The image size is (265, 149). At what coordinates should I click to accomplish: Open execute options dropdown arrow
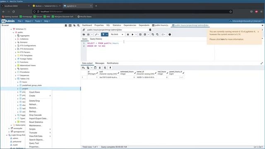(x=136, y=34)
